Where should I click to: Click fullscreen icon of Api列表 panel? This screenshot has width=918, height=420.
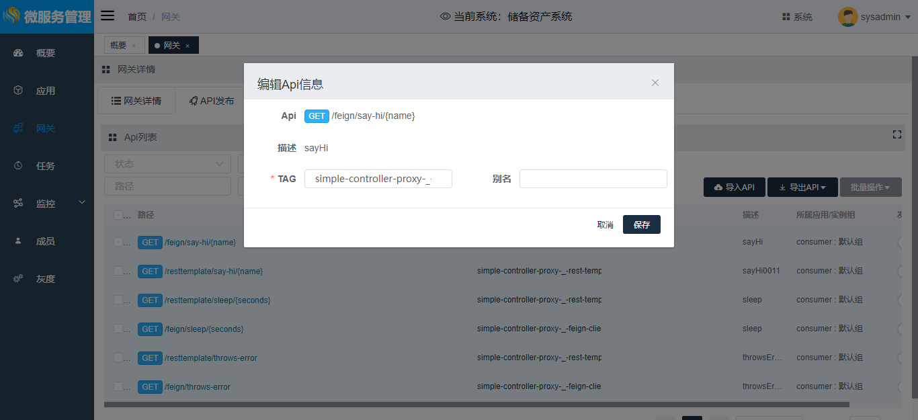click(x=896, y=134)
